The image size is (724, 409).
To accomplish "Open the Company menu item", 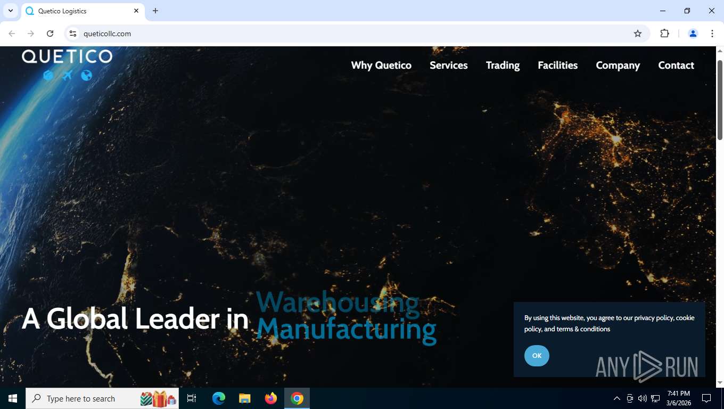I will tap(618, 65).
